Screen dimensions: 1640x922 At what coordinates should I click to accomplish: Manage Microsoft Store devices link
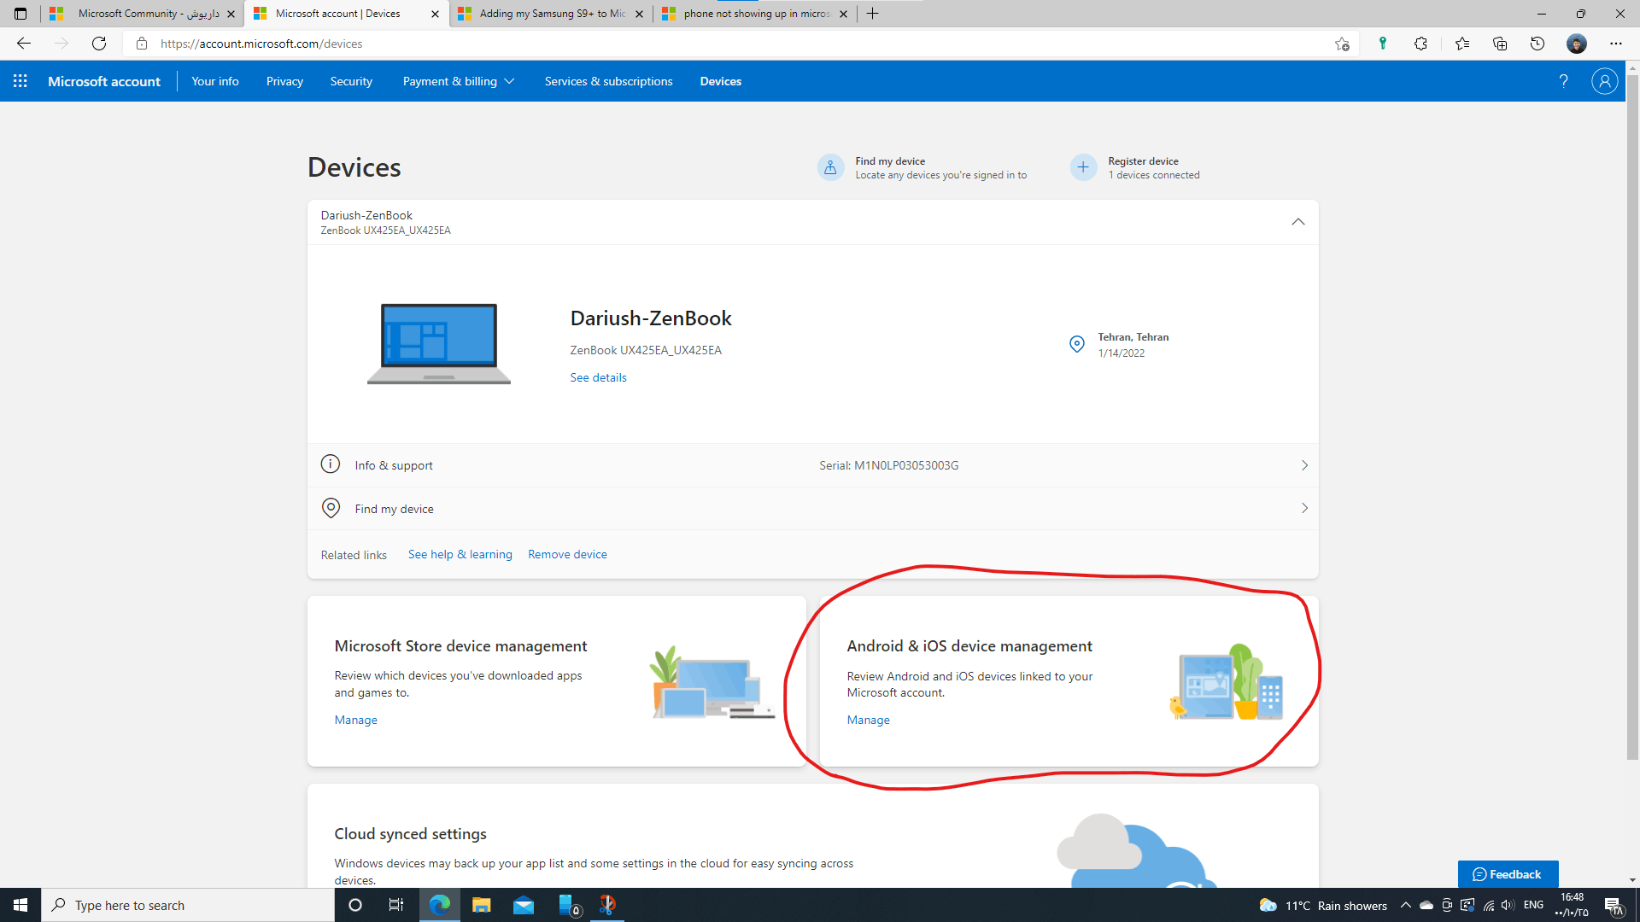355,720
